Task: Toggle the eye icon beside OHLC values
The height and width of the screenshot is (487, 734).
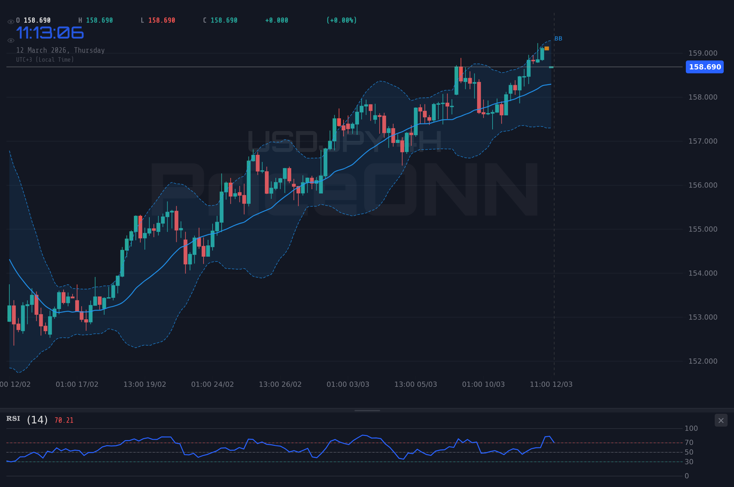Action: coord(11,22)
